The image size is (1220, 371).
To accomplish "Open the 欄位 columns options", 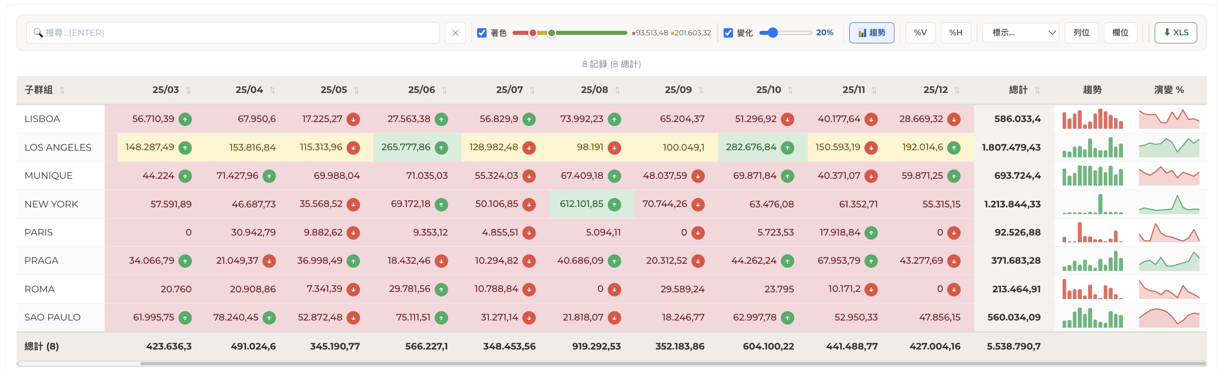I will (x=1120, y=33).
